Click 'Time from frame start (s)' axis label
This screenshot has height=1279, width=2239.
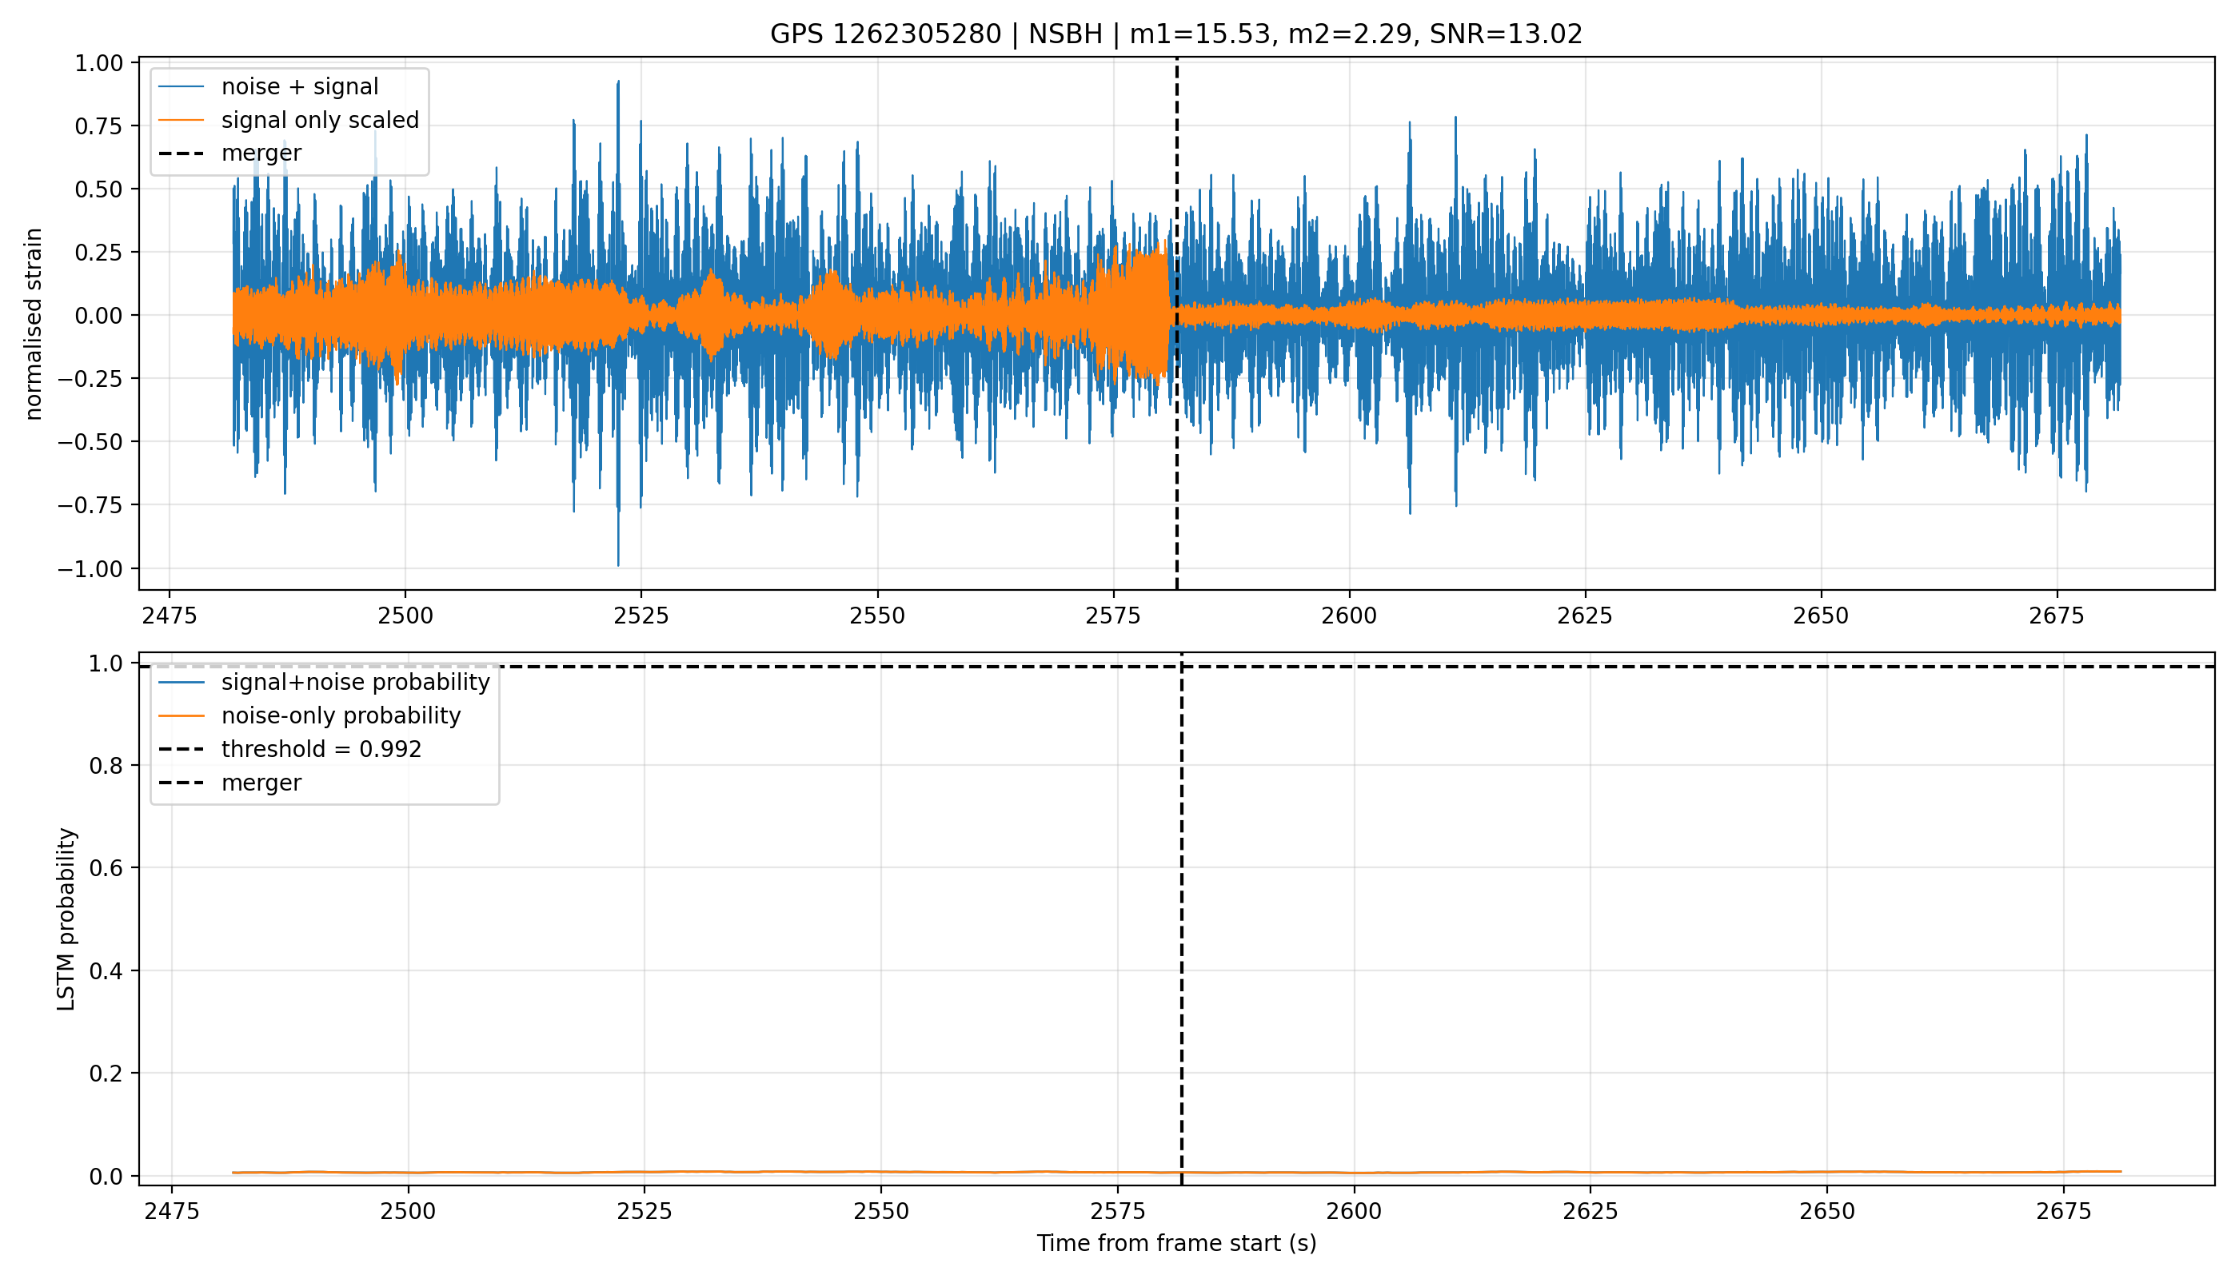click(1175, 1243)
